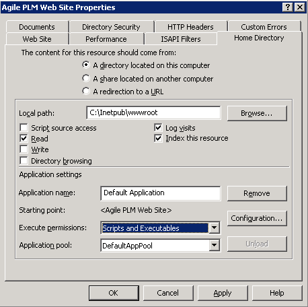Click the Apply button
This screenshot has height=307, width=308.
(x=223, y=293)
